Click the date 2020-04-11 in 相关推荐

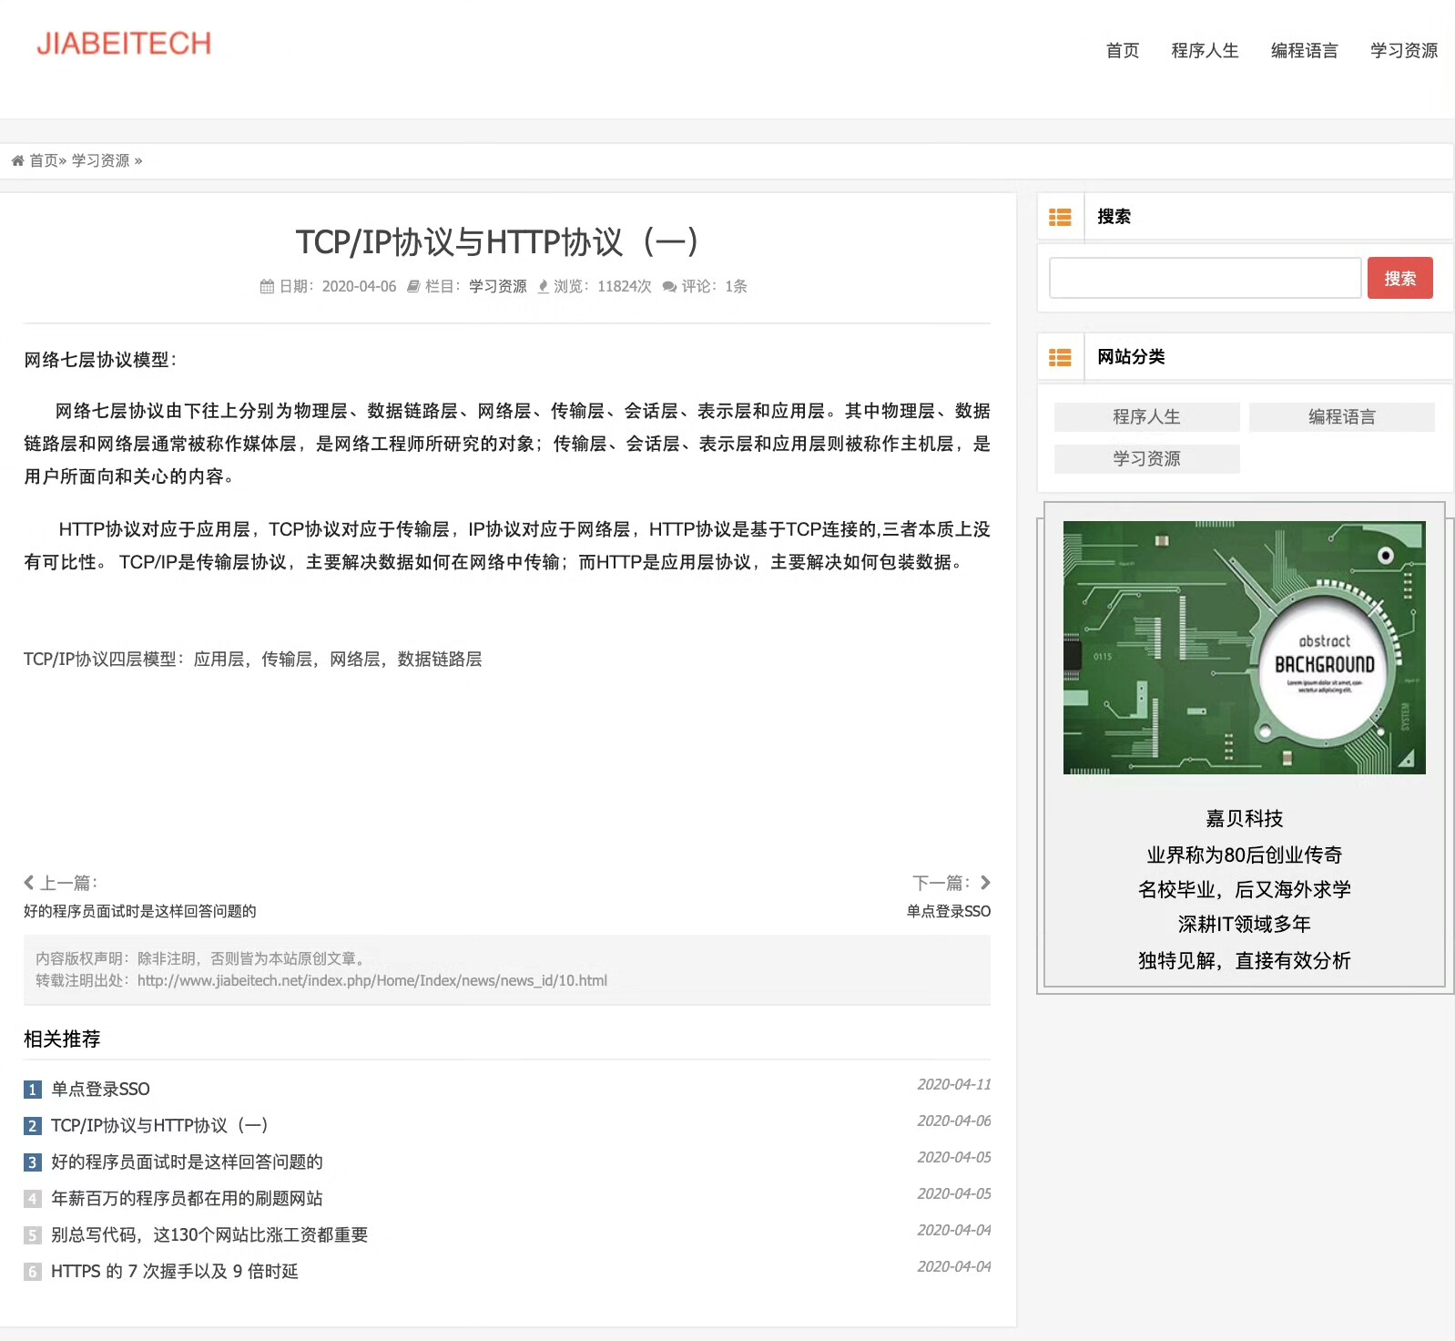(x=954, y=1084)
